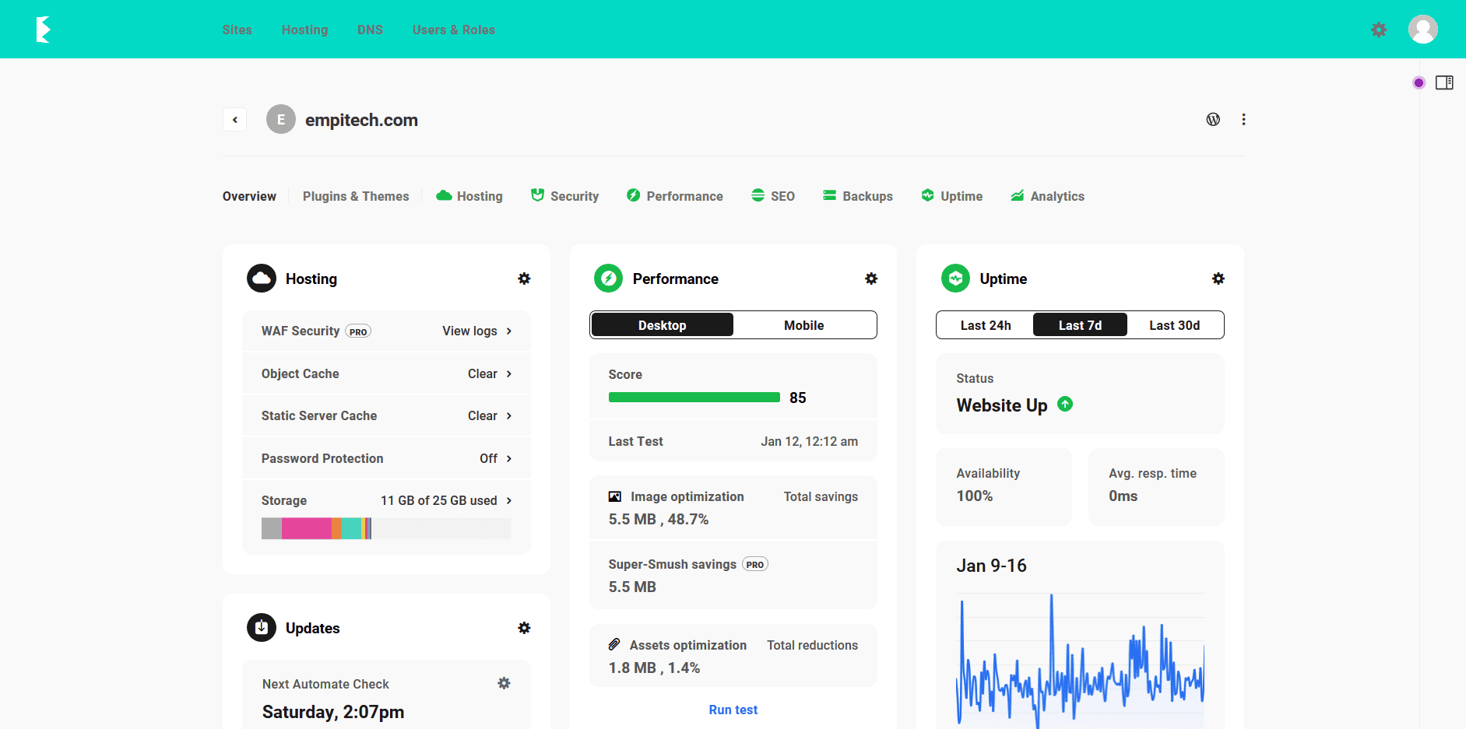Click the empitech.com site title
This screenshot has width=1466, height=729.
point(361,120)
